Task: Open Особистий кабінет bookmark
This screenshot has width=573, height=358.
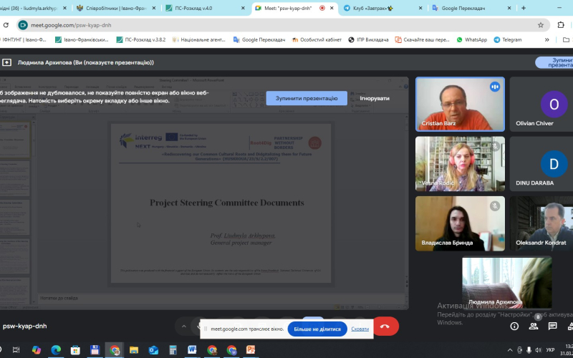Action: (317, 40)
